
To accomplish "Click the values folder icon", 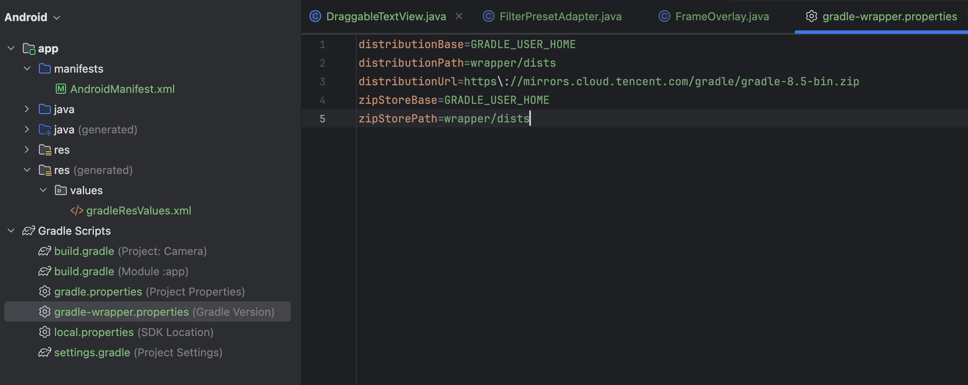I will pos(61,190).
